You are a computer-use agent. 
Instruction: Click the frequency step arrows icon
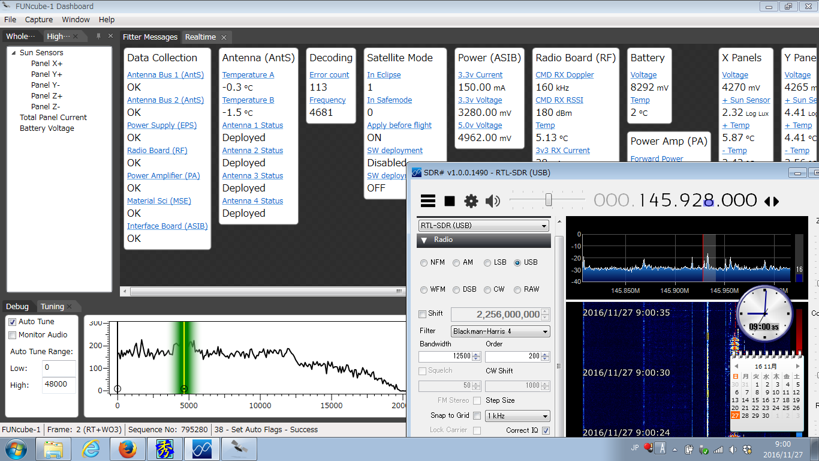click(x=772, y=202)
